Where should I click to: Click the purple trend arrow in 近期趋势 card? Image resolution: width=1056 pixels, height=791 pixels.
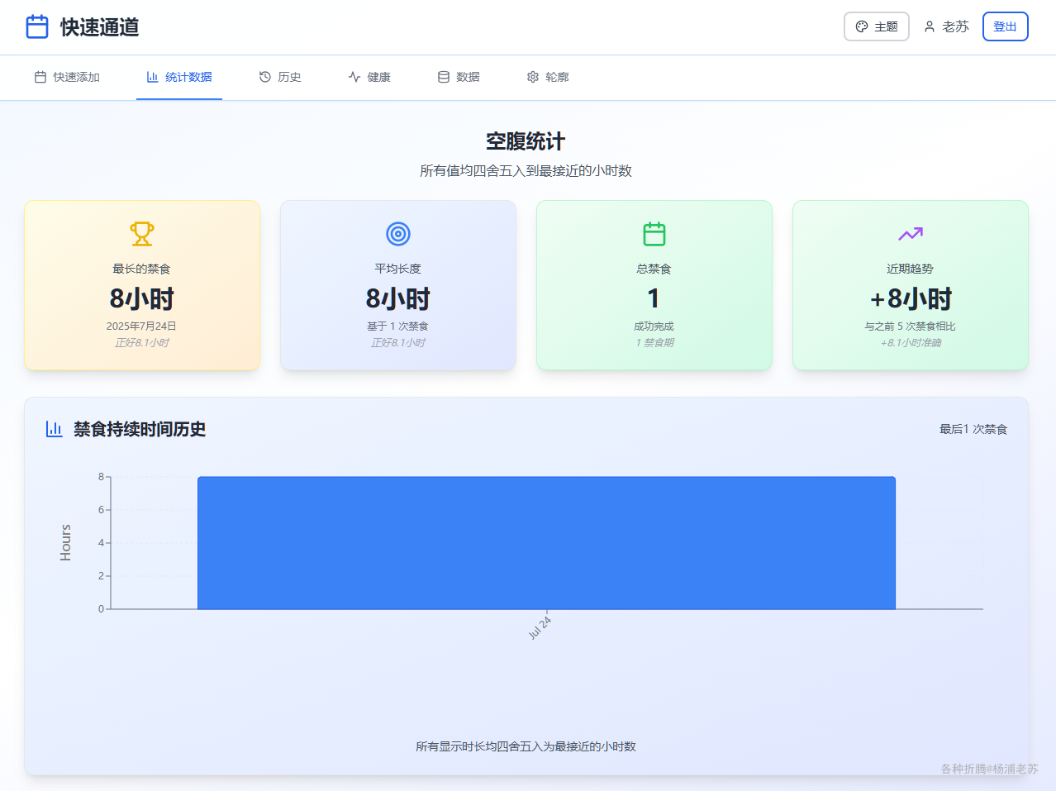(911, 234)
